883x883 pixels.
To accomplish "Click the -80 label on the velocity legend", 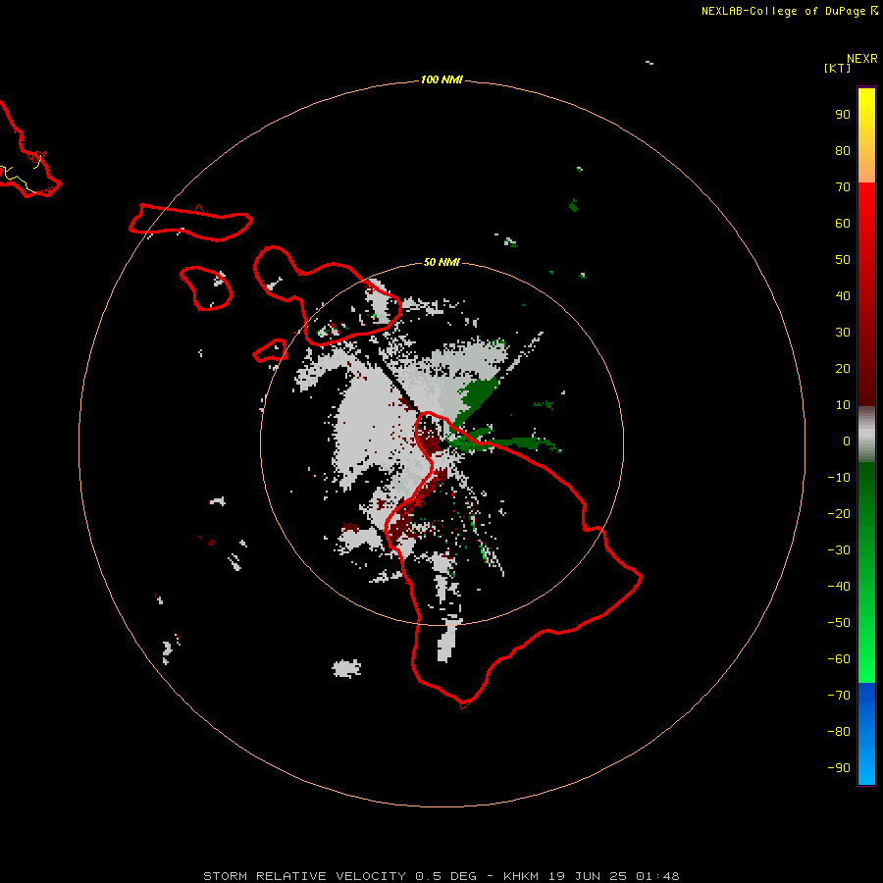I will [839, 732].
